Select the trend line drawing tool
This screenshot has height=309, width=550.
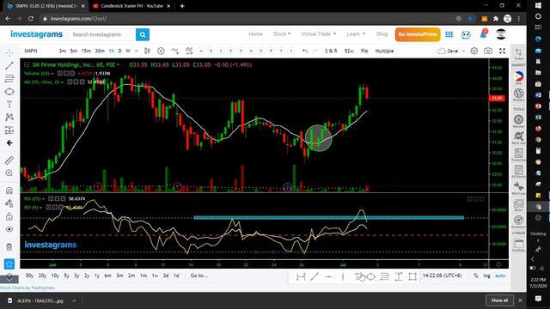9,65
